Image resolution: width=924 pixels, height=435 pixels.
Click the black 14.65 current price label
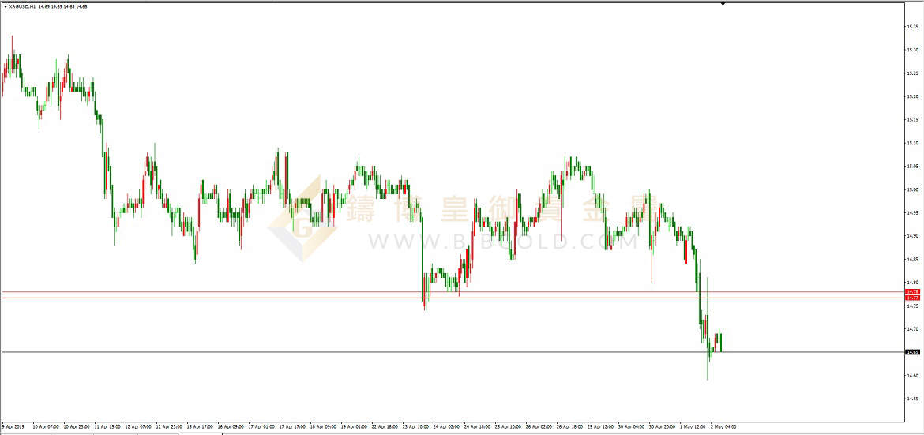click(913, 352)
